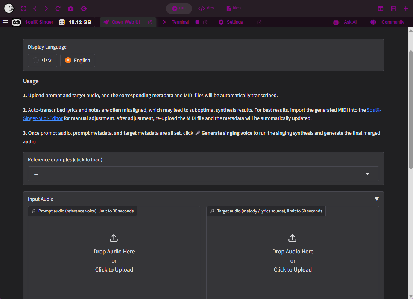Switch to the files tab
Viewport: 413px width, 299px height.
pos(234,8)
